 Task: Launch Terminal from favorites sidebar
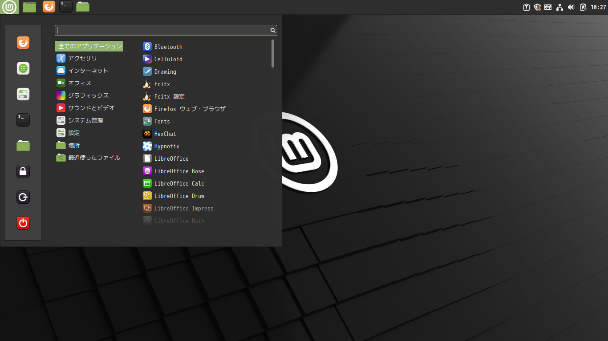click(23, 120)
